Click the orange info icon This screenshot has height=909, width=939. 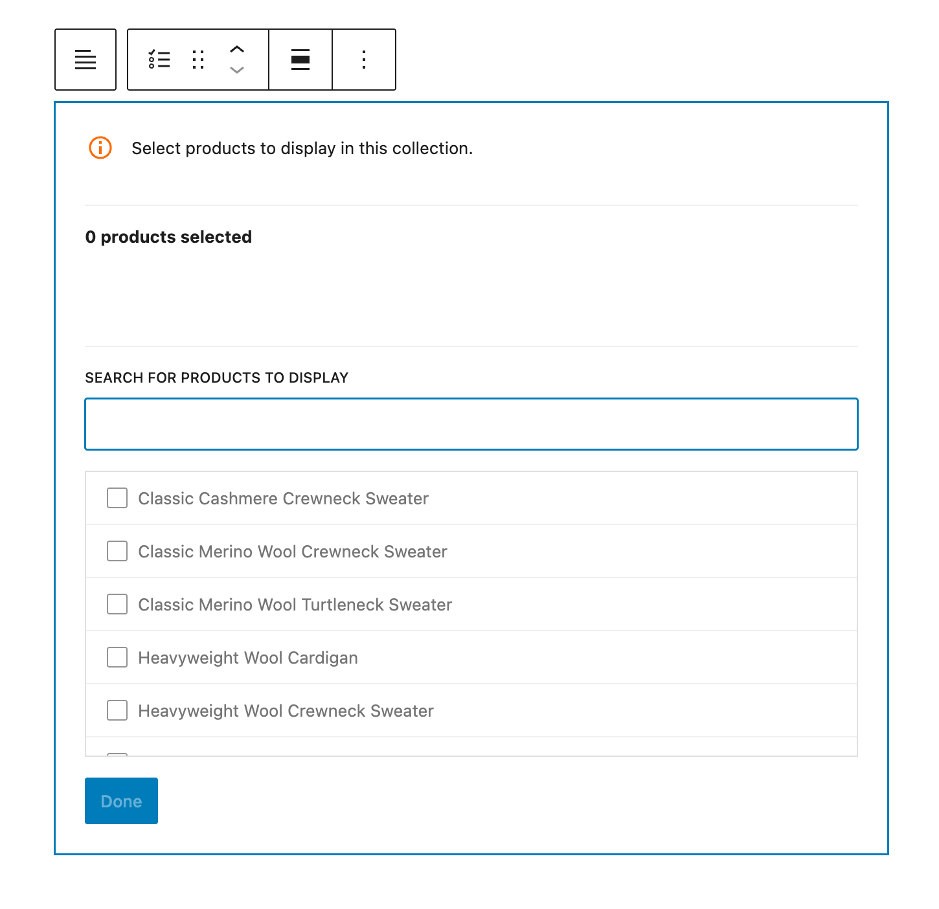[x=100, y=148]
